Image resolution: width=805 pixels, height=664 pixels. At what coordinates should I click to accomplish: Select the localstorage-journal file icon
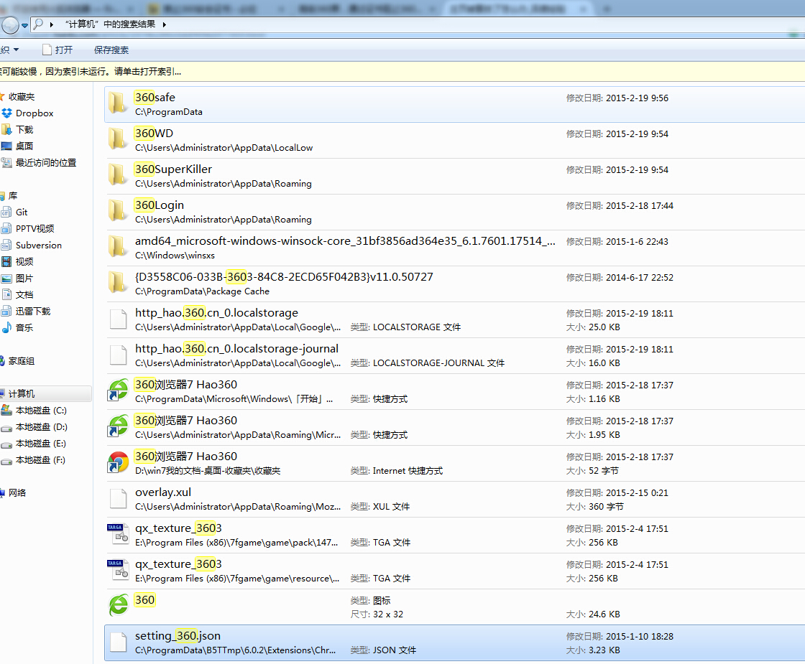[118, 355]
